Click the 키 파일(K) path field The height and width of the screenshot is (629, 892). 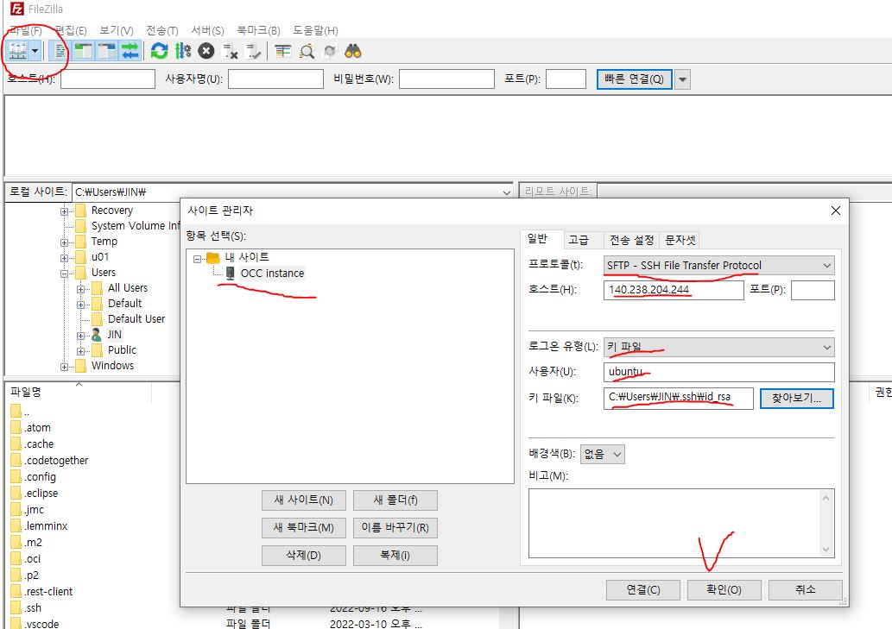(679, 399)
